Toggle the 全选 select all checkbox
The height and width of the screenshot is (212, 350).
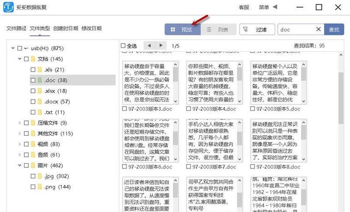pos(123,46)
